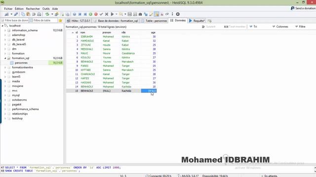Image resolution: width=316 pixels, height=177 pixels.
Task: Post changes with checkmark icon
Action: click(x=101, y=14)
